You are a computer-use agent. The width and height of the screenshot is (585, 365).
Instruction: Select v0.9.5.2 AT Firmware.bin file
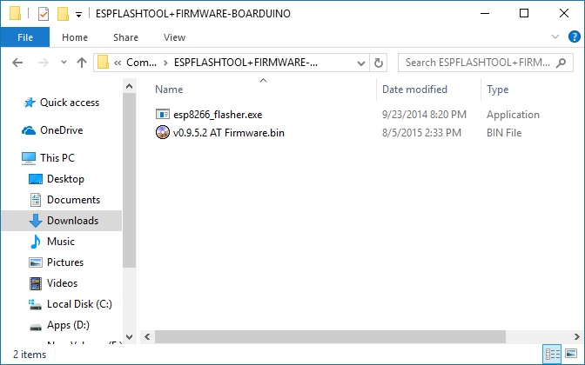coord(229,133)
